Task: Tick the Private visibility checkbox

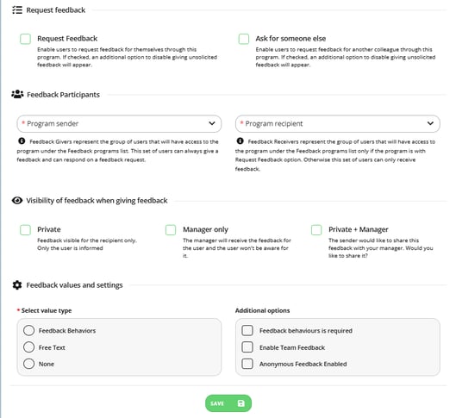Action: (x=25, y=229)
